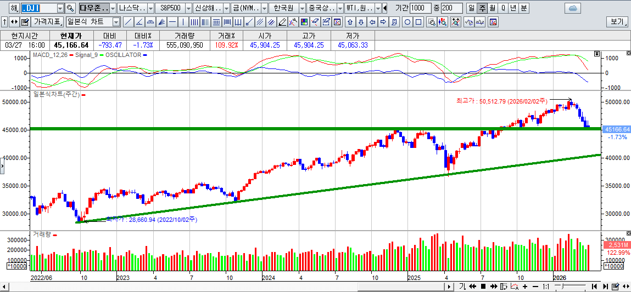Select the 한국원 currency tab
Viewport: 631px width, 292px height.
click(x=284, y=8)
